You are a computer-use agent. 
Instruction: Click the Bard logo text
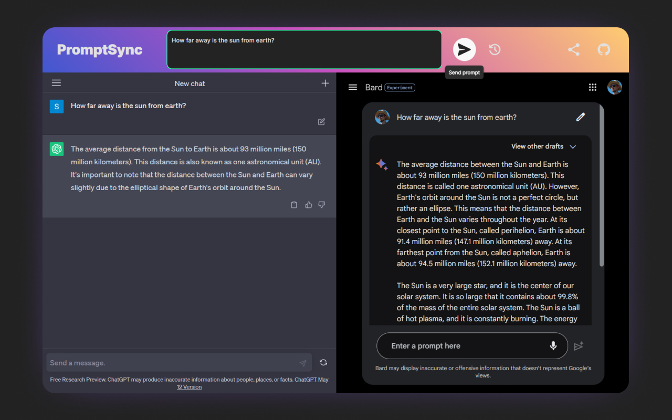tap(374, 87)
